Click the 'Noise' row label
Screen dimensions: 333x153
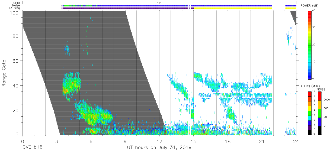point(16,5)
